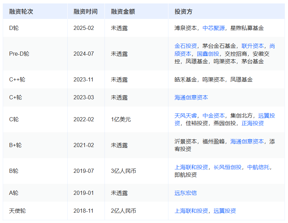Screen dimensions: 288x223
Task: Open the 联升资本 investor link
Action: (x=253, y=46)
